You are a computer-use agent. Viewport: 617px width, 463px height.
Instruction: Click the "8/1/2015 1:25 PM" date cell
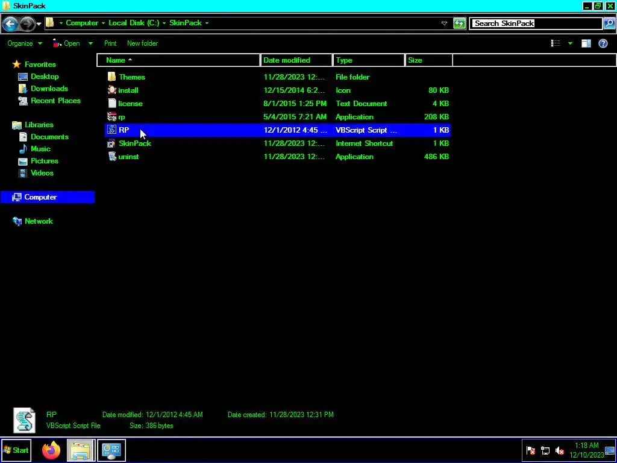(x=295, y=104)
